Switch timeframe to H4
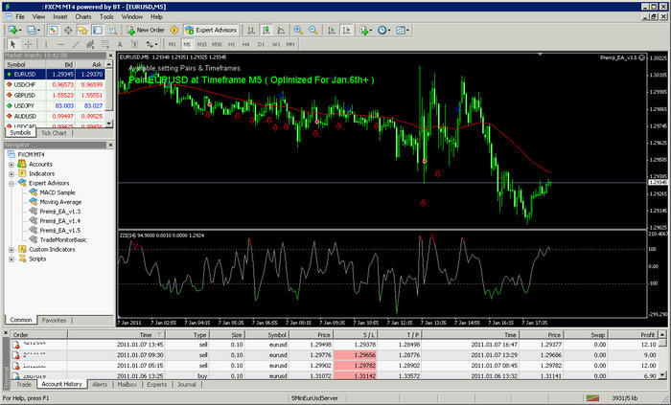The height and width of the screenshot is (405, 671). (x=246, y=44)
